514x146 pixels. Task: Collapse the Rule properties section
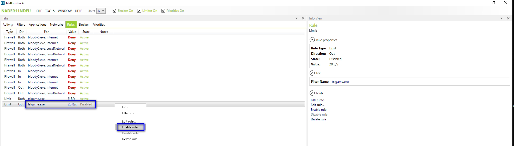pos(312,40)
